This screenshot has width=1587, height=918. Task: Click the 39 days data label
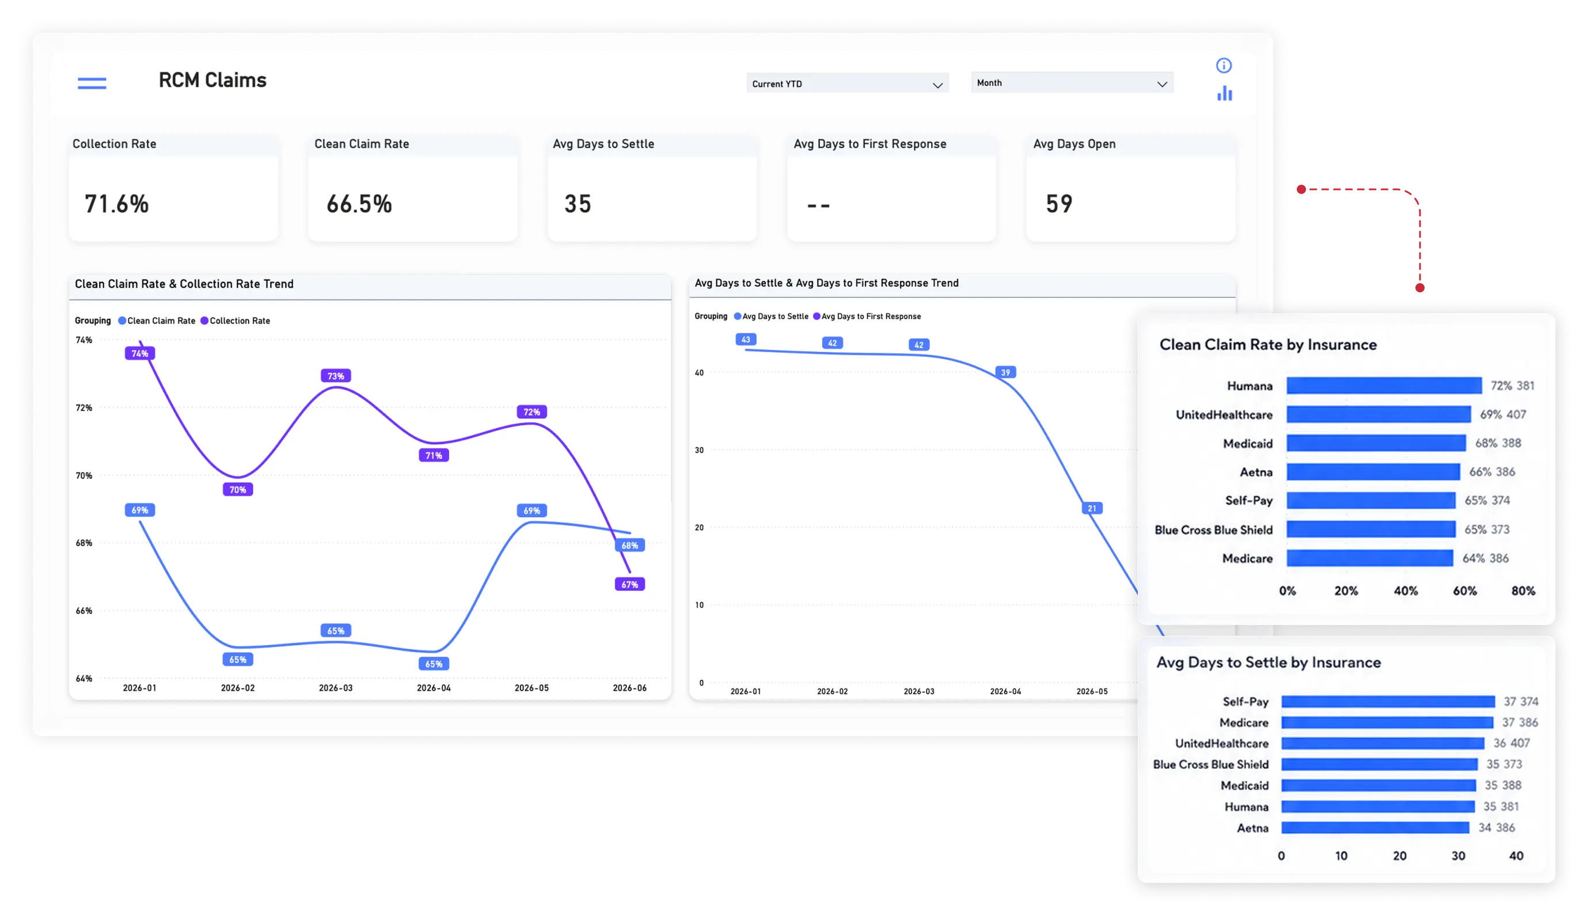tap(1005, 372)
